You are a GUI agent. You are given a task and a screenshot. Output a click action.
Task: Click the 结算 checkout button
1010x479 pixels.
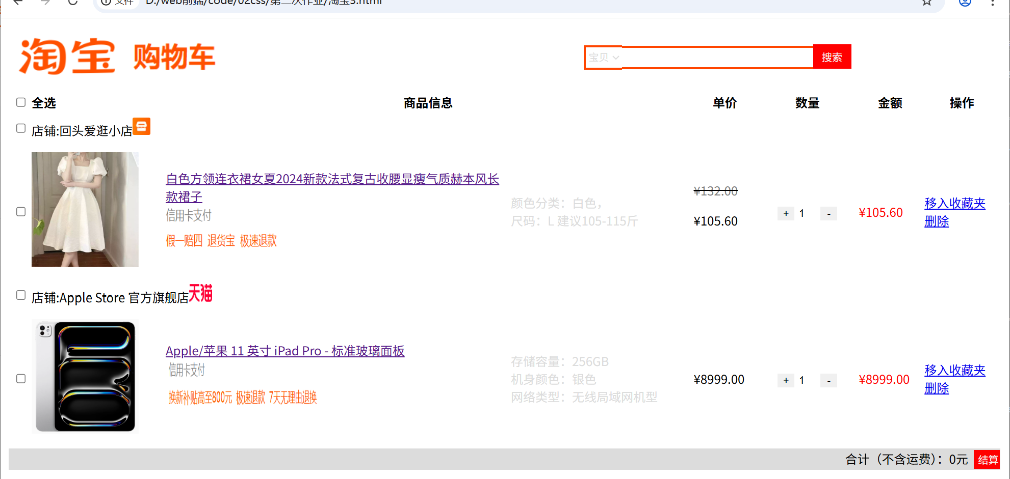tap(988, 460)
